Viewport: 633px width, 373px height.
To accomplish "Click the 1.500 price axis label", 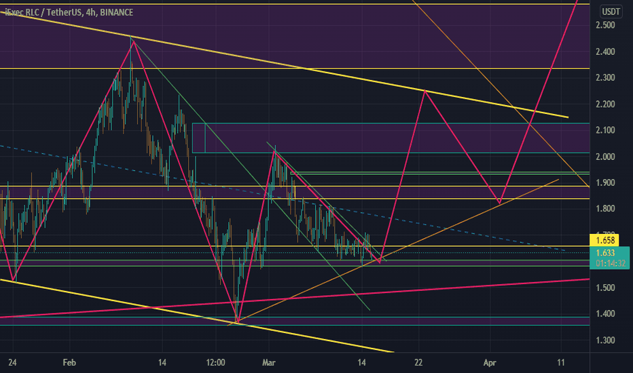I will pyautogui.click(x=605, y=288).
